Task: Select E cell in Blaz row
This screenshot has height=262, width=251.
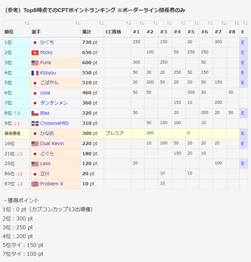Action: click(x=243, y=113)
